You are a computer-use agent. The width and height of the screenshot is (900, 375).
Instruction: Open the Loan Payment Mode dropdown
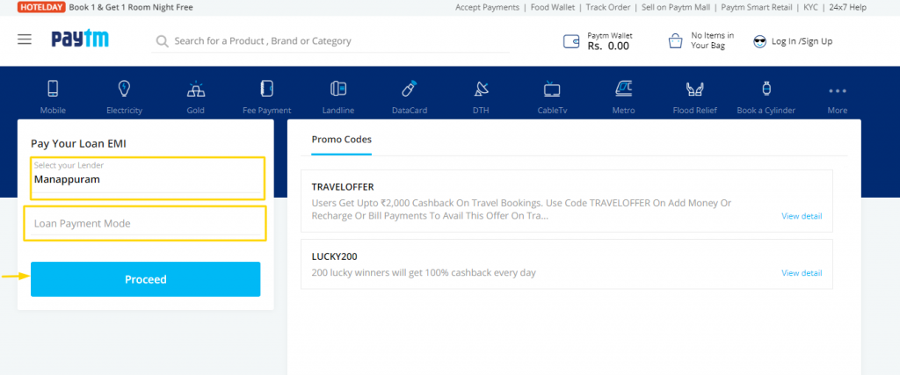(x=145, y=223)
